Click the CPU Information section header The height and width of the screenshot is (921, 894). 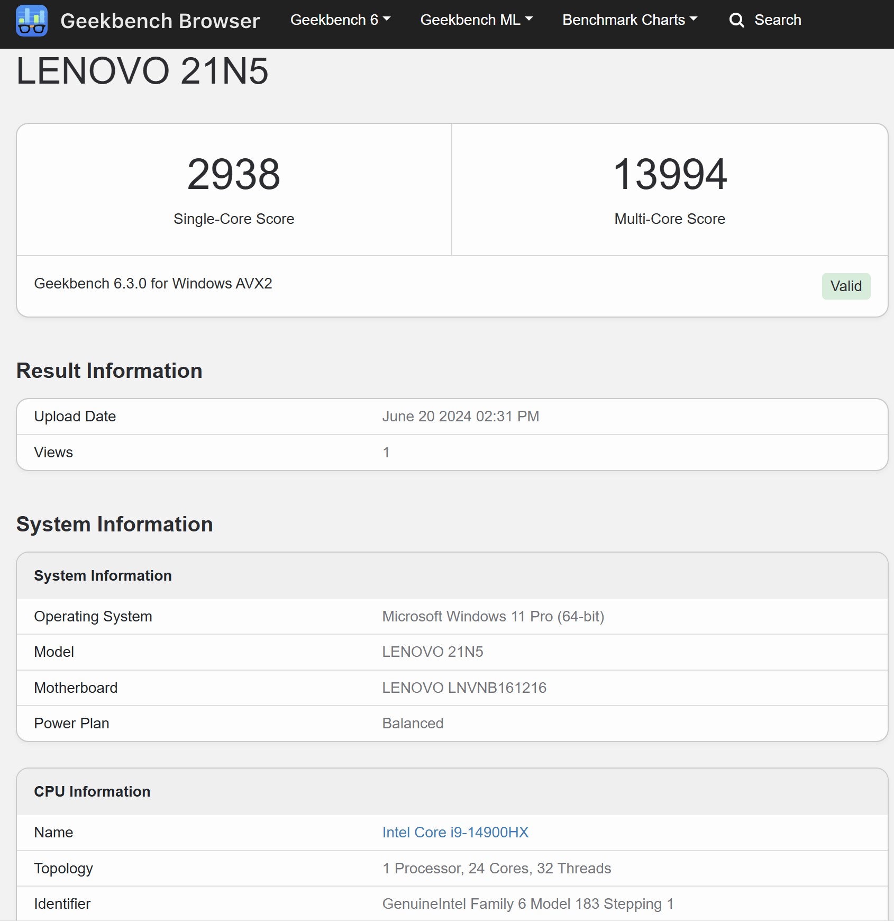click(x=92, y=792)
